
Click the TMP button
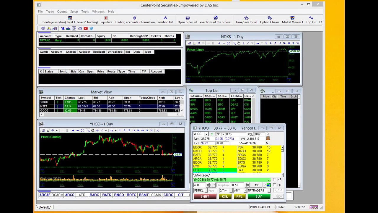pos(256,185)
